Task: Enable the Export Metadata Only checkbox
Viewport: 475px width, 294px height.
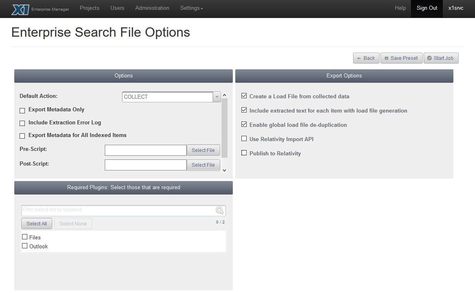Action: tap(22, 111)
